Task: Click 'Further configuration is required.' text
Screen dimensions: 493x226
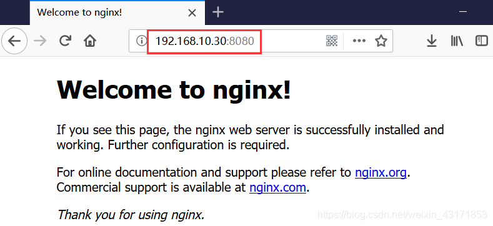Action: click(199, 145)
